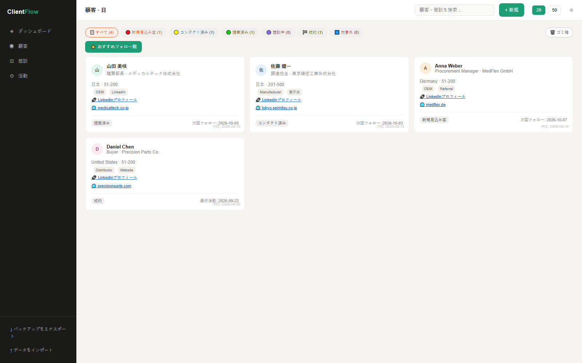The height and width of the screenshot is (363, 582).
Task: Go to 顧客 in the sidebar
Action: pos(38,46)
